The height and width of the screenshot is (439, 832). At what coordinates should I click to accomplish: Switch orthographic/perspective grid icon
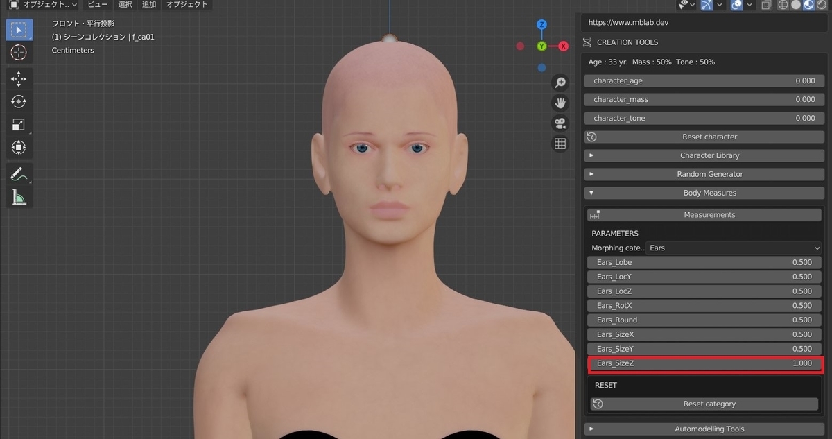click(560, 144)
